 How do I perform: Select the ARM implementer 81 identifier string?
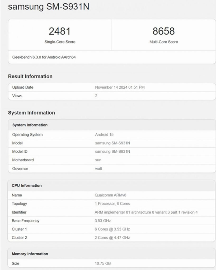click(x=146, y=212)
